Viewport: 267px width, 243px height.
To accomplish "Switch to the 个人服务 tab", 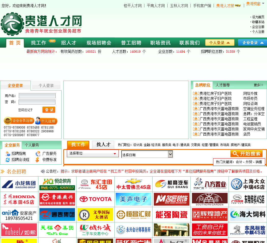I will tap(32, 145).
